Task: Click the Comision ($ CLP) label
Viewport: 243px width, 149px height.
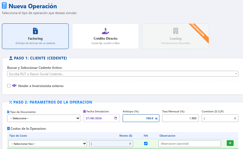Action: [x=213, y=111]
